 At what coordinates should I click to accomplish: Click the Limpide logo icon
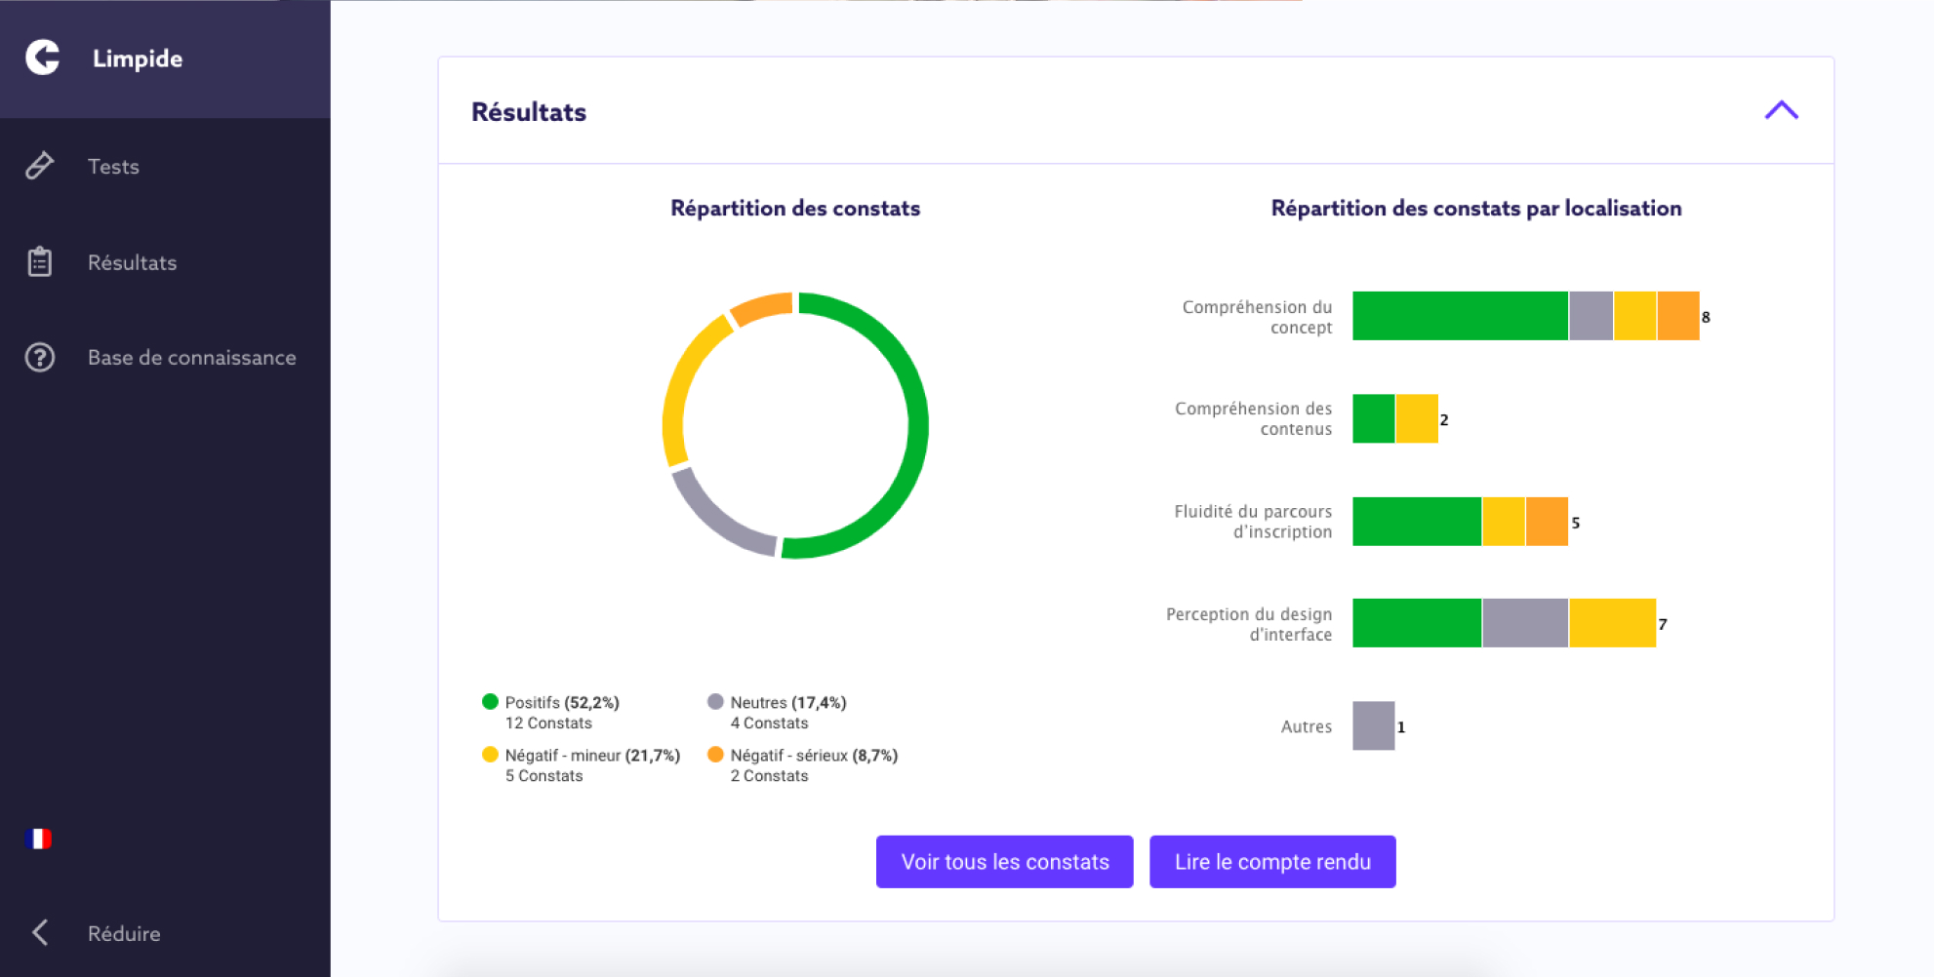43,58
